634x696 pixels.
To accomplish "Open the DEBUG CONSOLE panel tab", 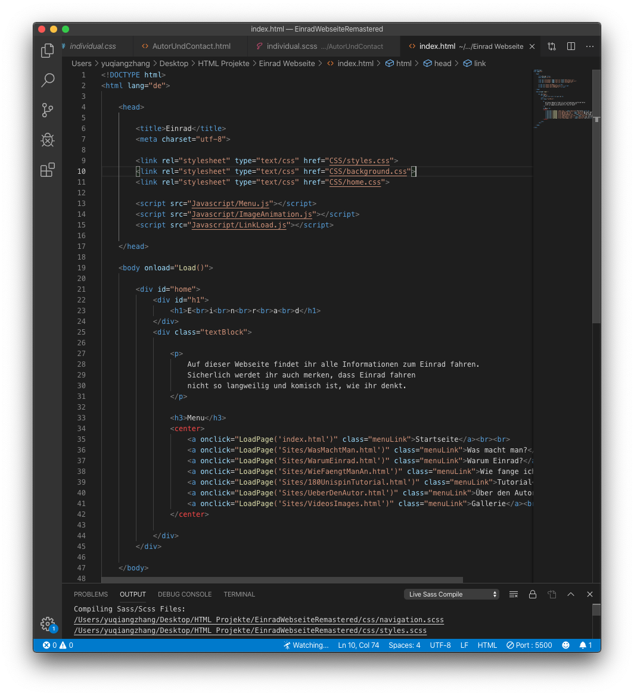I will [184, 594].
